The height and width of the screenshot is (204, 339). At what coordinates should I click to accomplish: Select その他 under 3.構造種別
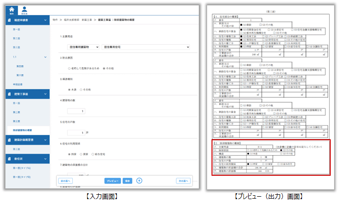click(x=81, y=90)
